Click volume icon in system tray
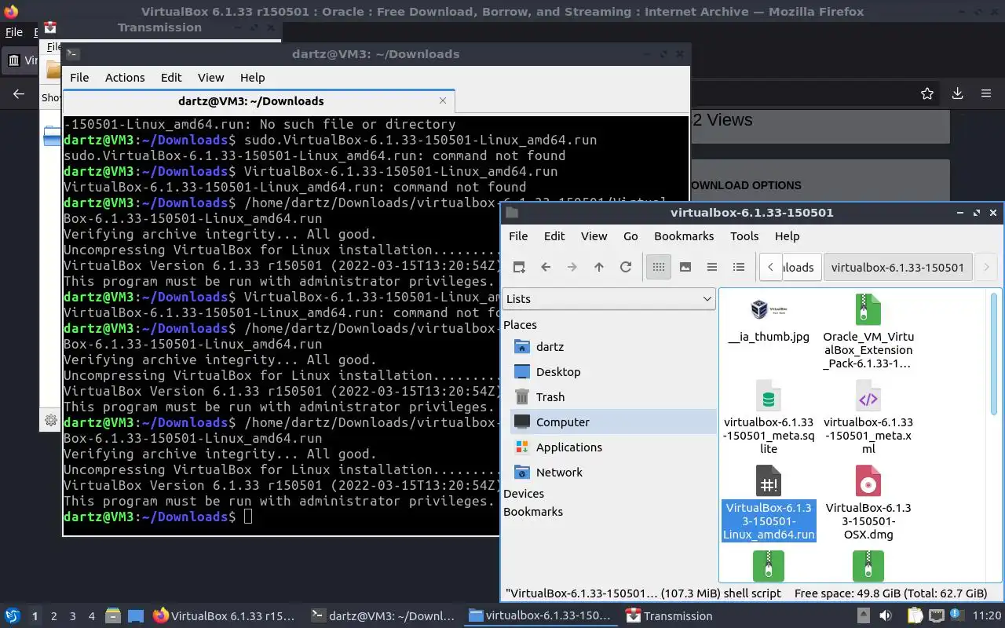 (886, 615)
